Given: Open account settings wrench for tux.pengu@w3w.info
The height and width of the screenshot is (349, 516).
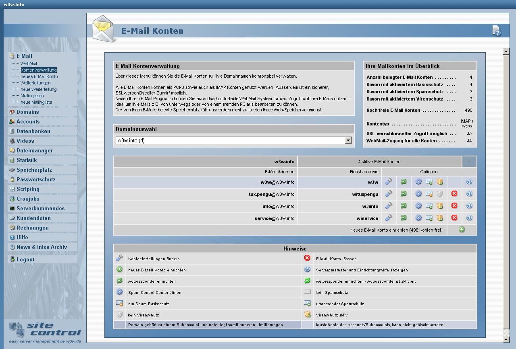Looking at the screenshot, I should tap(389, 194).
